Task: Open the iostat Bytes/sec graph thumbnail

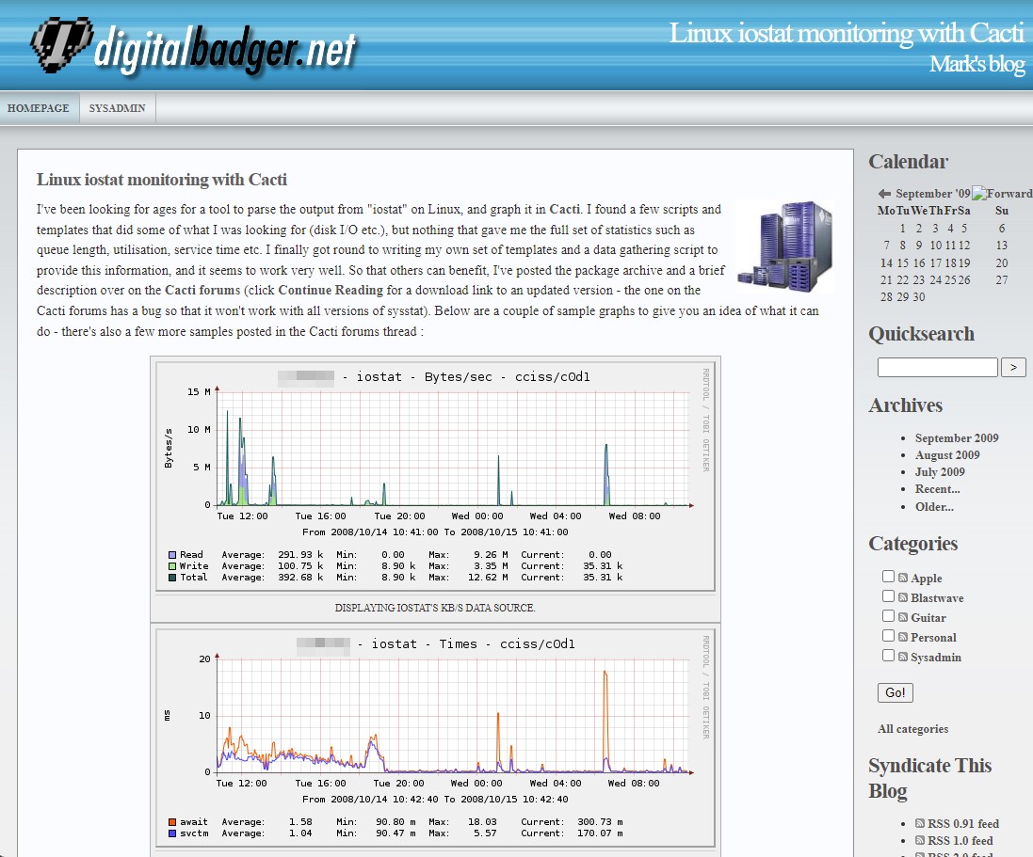Action: (x=435, y=474)
